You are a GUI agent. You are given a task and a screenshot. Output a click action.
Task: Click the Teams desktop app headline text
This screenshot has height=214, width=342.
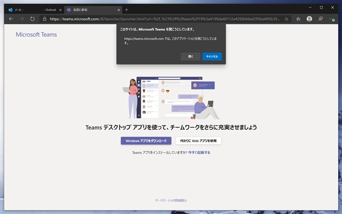pyautogui.click(x=171, y=127)
